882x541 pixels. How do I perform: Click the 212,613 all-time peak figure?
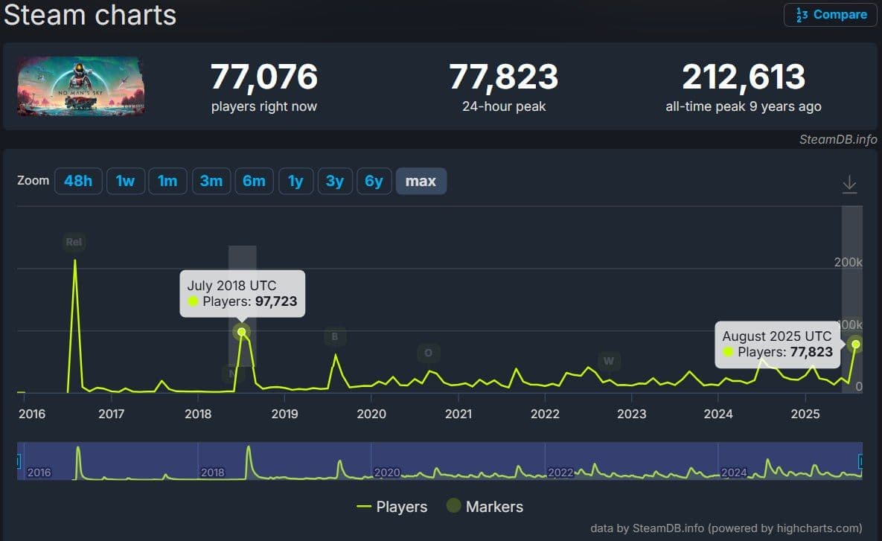[744, 77]
